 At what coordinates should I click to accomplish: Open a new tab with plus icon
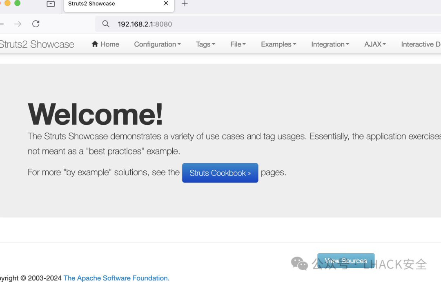185,4
